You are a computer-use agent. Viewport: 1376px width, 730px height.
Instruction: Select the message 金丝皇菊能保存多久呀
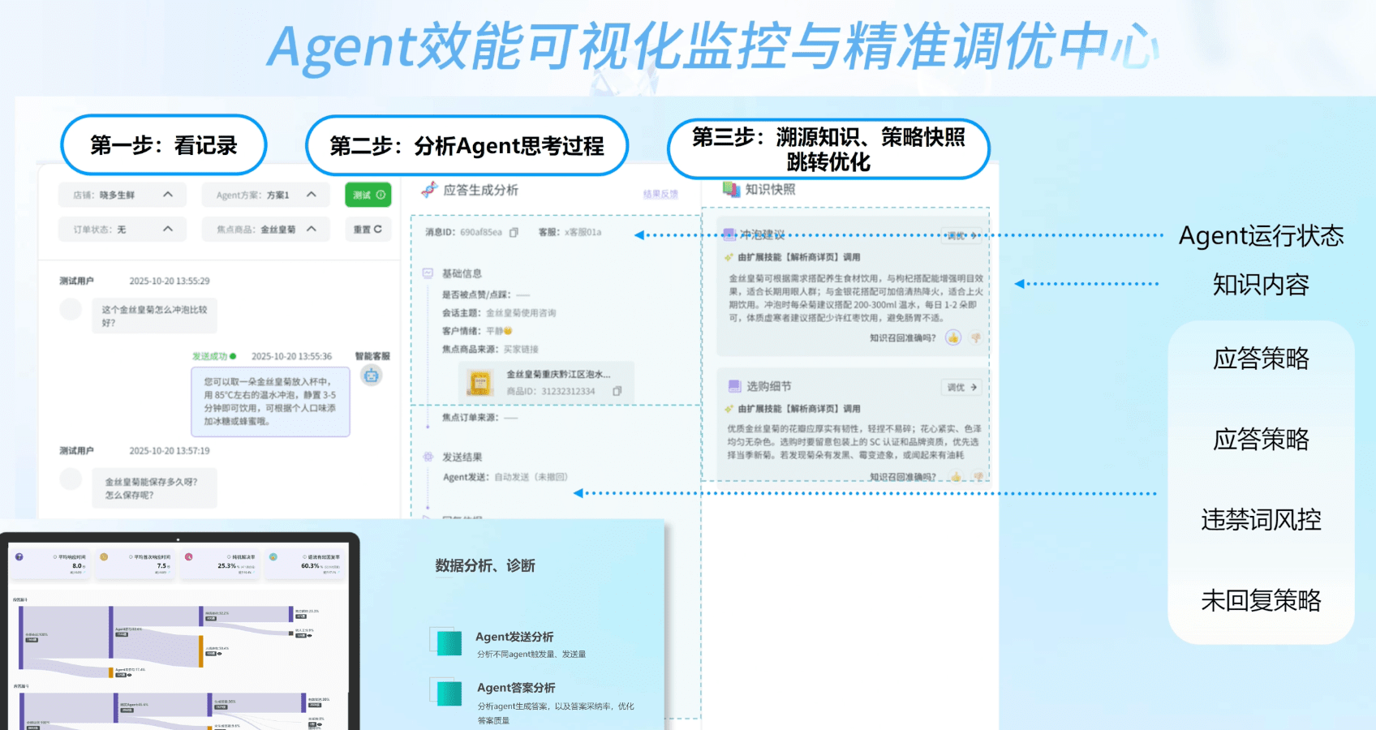[x=154, y=488]
